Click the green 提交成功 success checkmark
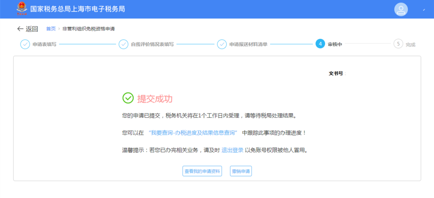The height and width of the screenshot is (198, 434). pos(128,98)
